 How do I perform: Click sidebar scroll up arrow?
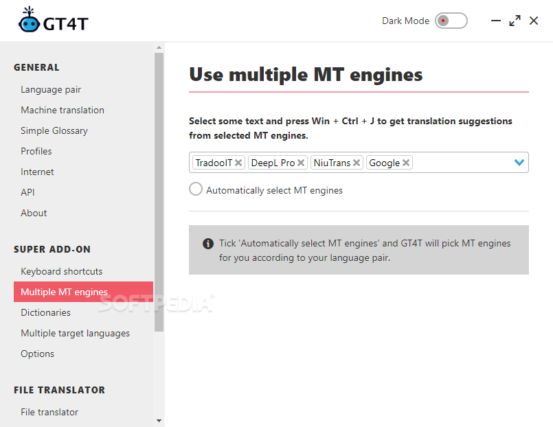tap(159, 47)
